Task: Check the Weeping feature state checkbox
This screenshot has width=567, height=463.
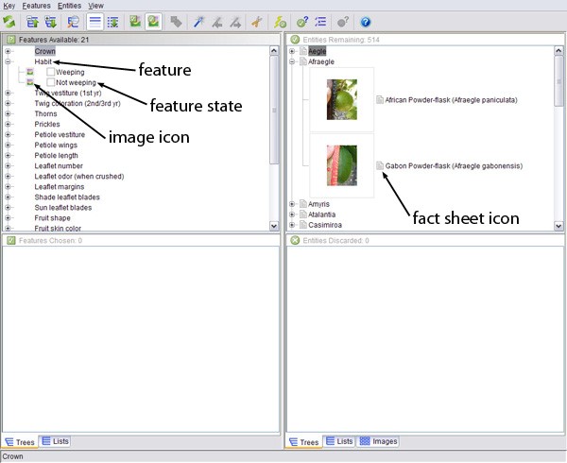Action: tap(51, 72)
